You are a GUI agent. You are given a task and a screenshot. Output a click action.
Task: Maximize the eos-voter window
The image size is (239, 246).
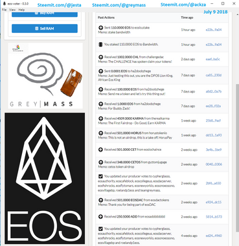(x=223, y=3)
